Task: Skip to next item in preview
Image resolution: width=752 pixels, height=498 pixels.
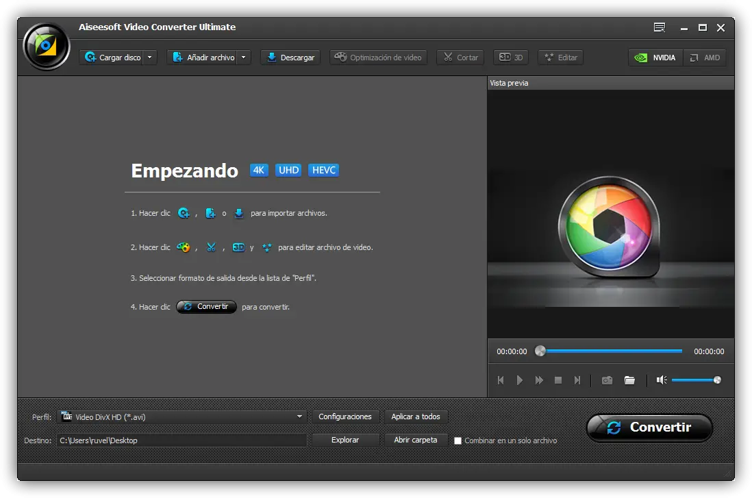Action: click(577, 380)
